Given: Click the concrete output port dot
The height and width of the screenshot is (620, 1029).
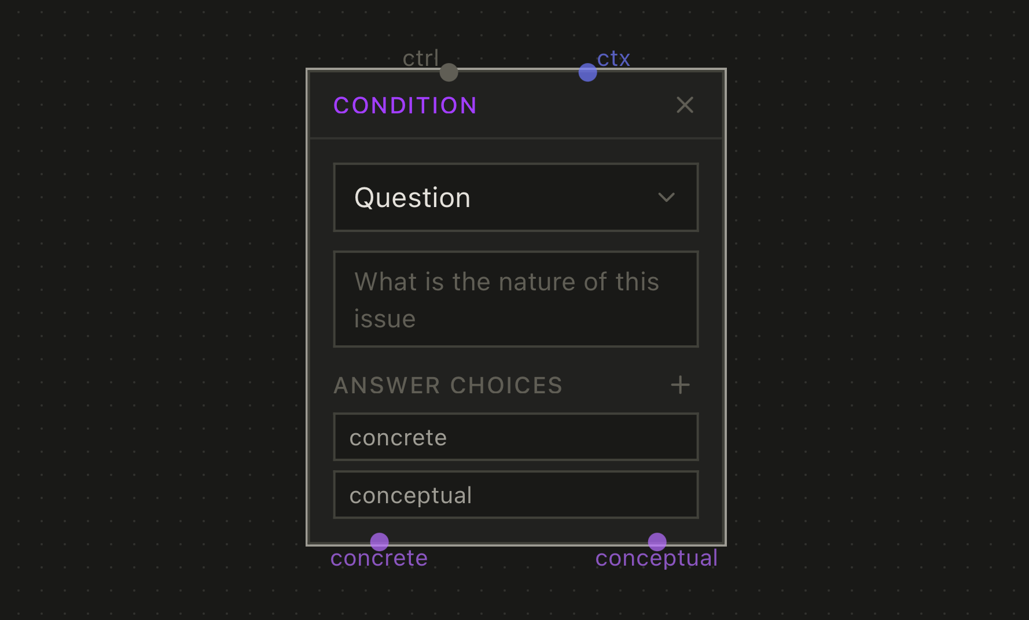Looking at the screenshot, I should coord(379,542).
